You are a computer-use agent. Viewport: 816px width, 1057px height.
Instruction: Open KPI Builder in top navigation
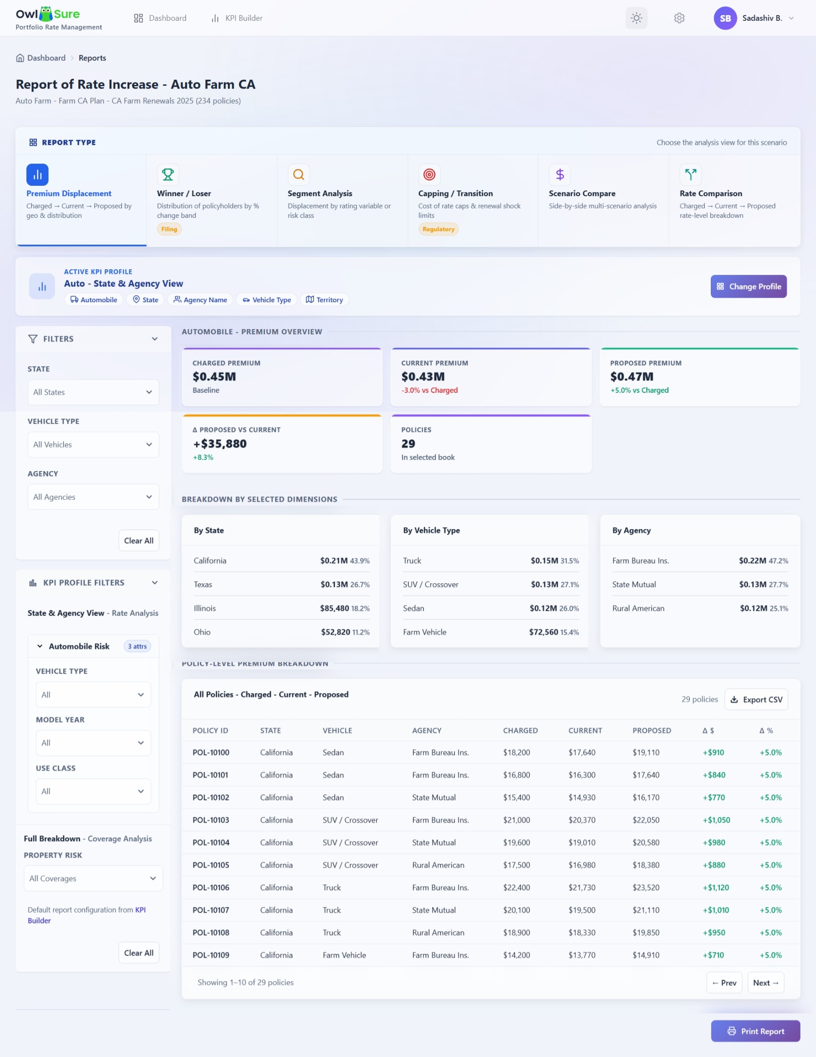click(x=237, y=18)
